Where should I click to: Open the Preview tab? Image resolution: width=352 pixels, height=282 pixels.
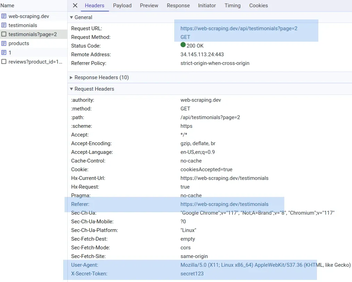(149, 6)
